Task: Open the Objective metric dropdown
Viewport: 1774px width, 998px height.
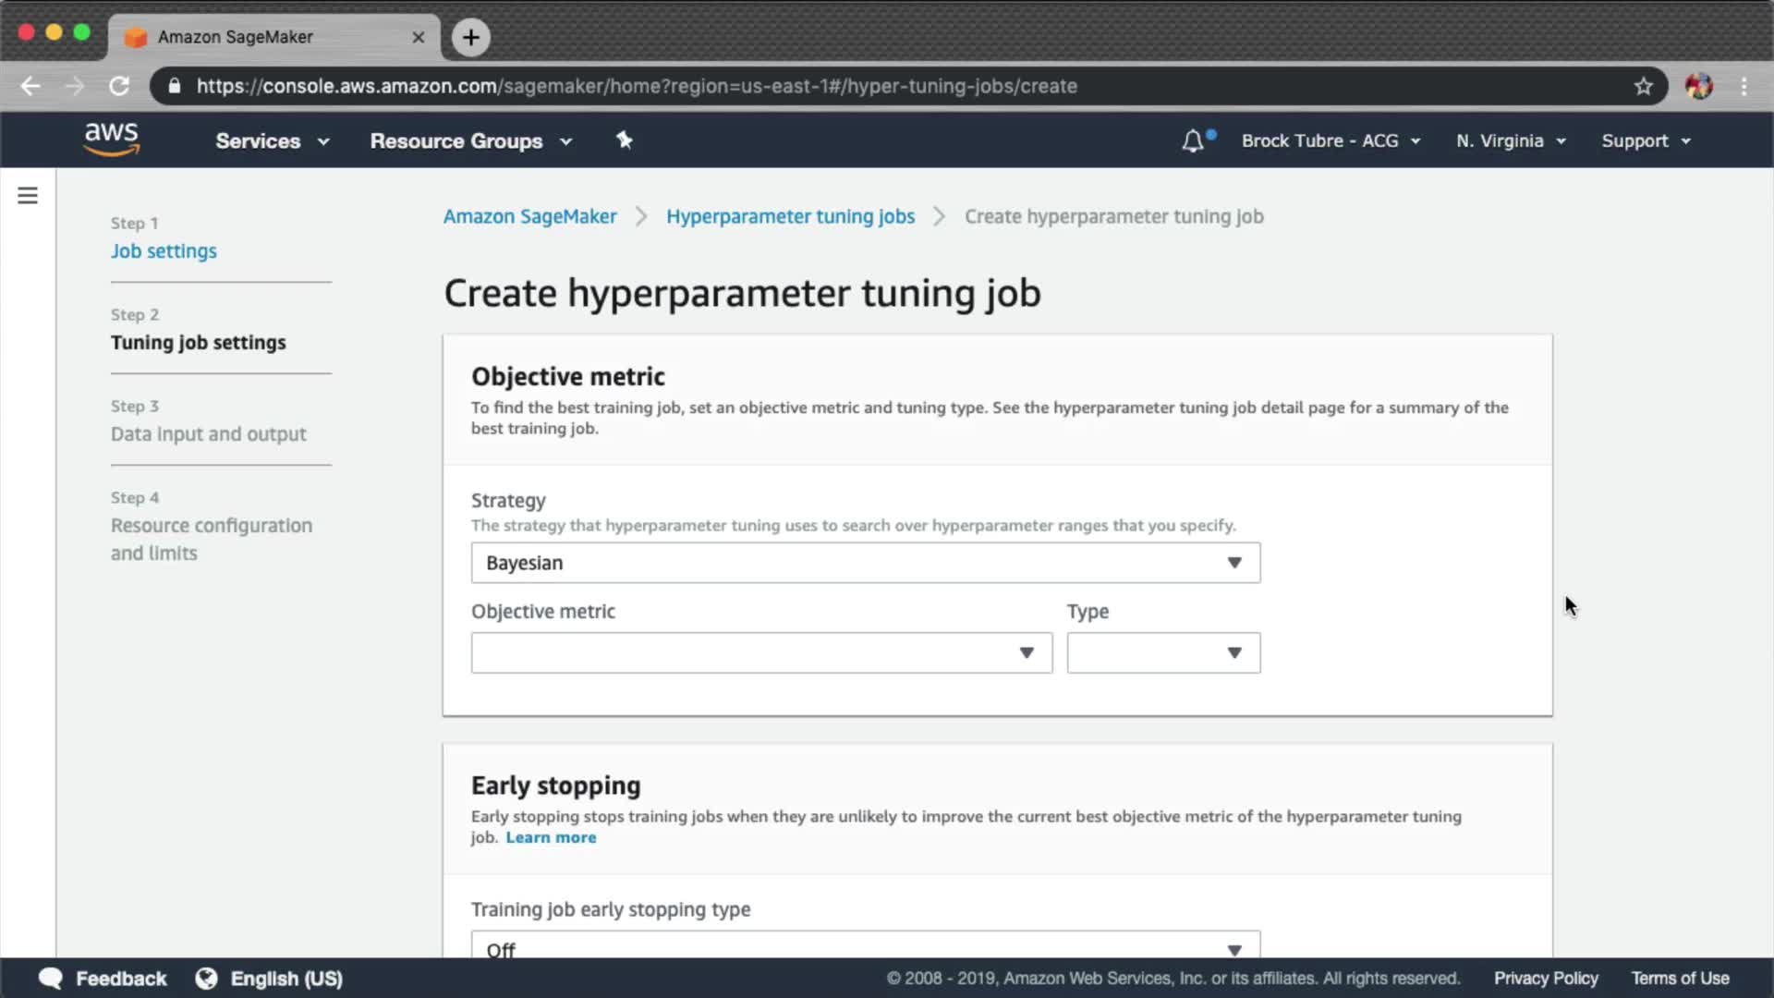Action: [761, 652]
